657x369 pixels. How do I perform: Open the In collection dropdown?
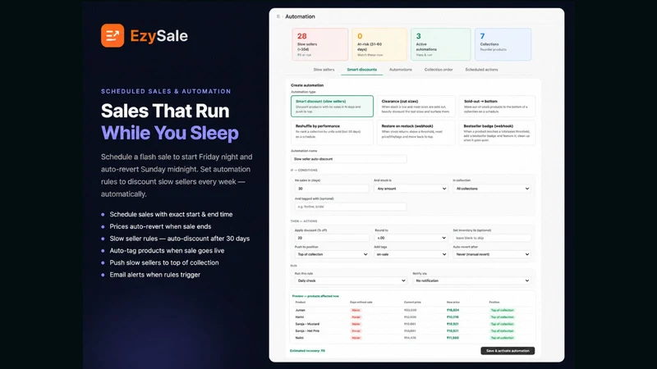(492, 189)
